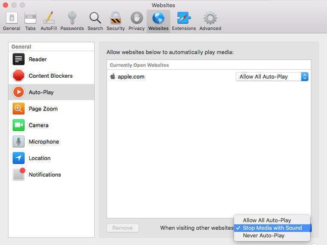Select the apple.com website row
This screenshot has width=327, height=245.
170,77
